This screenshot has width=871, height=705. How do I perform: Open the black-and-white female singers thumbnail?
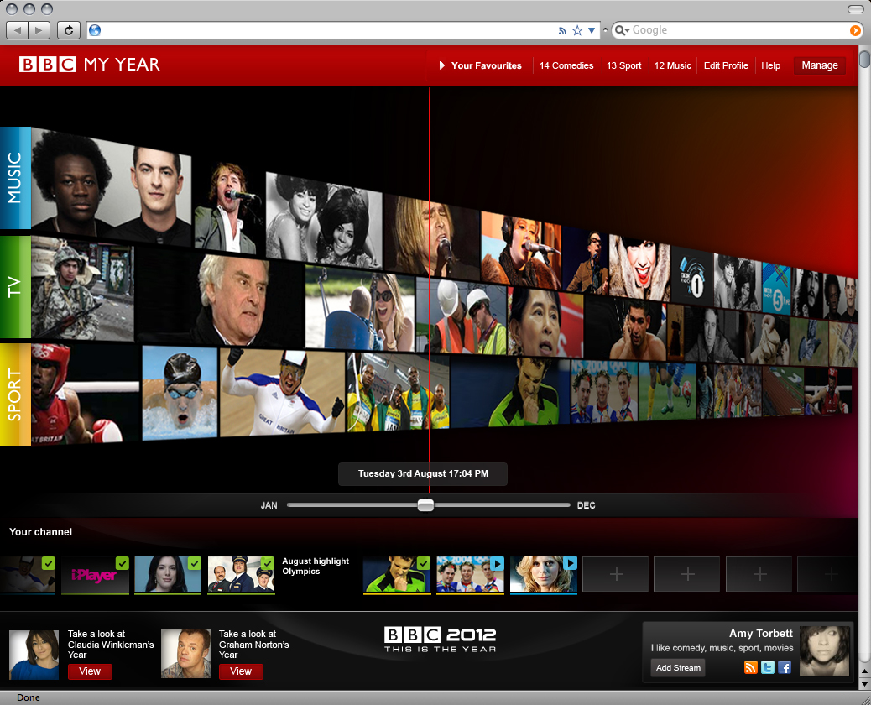click(x=324, y=221)
